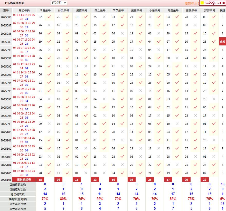
Task: Click the 谷风杀号 cross mark in row 2025094
Action: click(x=67, y=83)
